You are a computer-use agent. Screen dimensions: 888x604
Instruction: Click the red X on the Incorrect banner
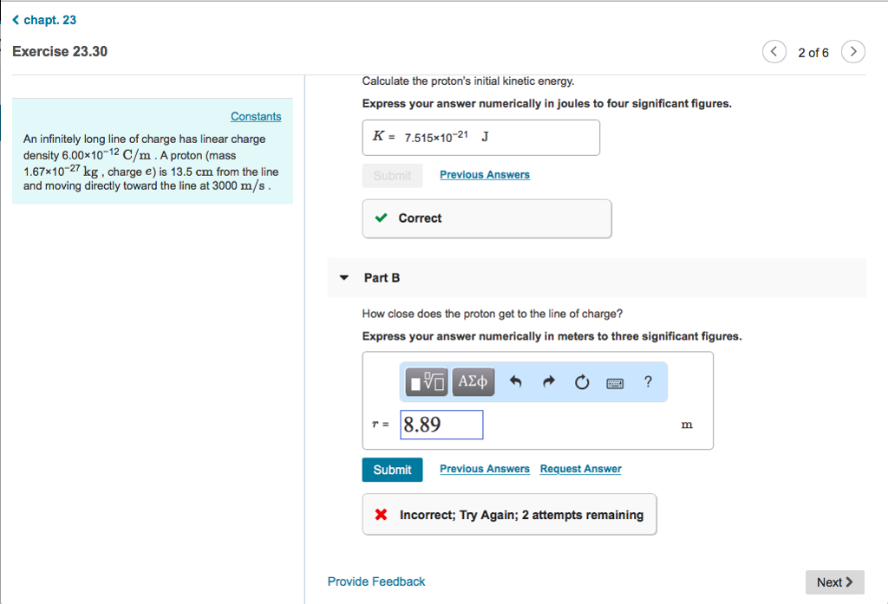pos(381,514)
